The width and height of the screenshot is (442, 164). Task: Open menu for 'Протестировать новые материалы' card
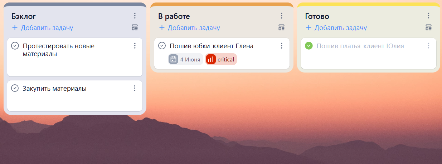pos(135,46)
